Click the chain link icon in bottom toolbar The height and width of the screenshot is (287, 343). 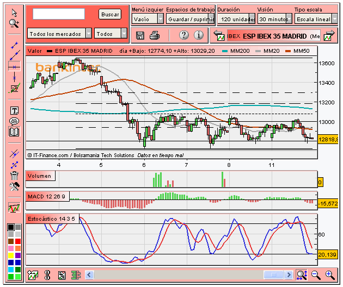(x=47, y=275)
